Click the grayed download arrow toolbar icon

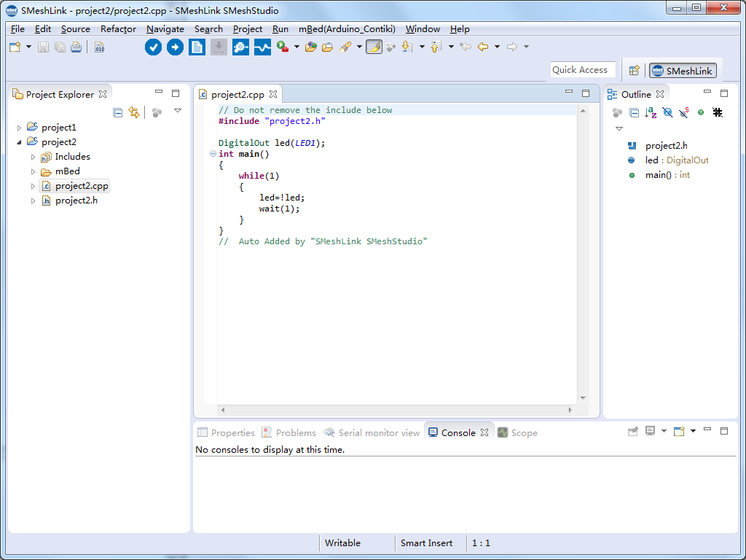219,47
